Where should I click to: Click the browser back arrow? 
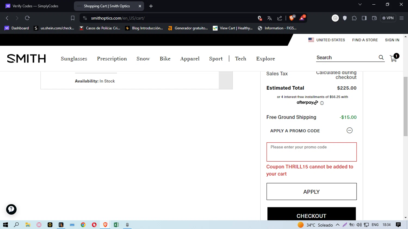click(x=7, y=18)
